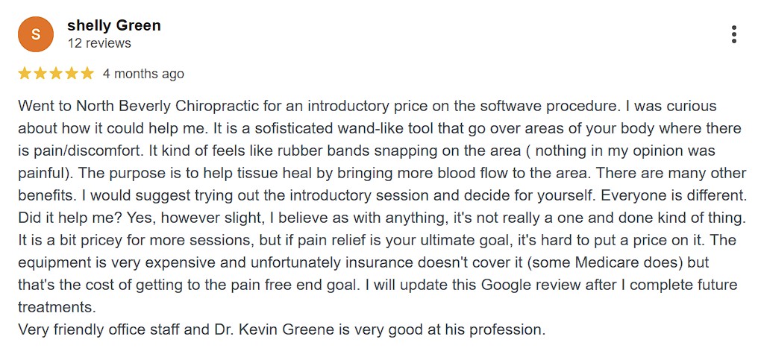Click the fifth rating star
Viewport: 764px width, 360px height.
[87, 74]
